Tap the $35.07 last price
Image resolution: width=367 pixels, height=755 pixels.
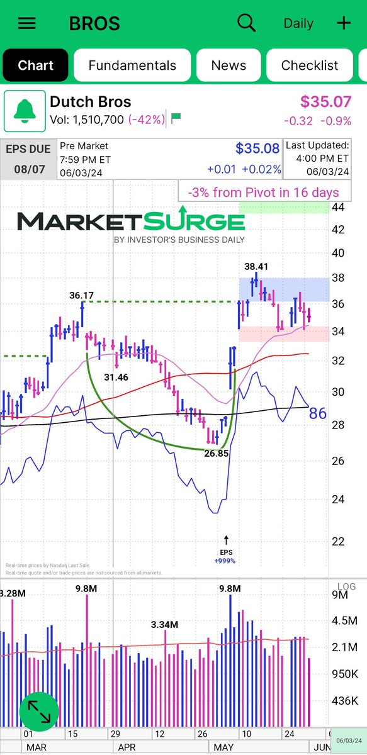click(326, 101)
